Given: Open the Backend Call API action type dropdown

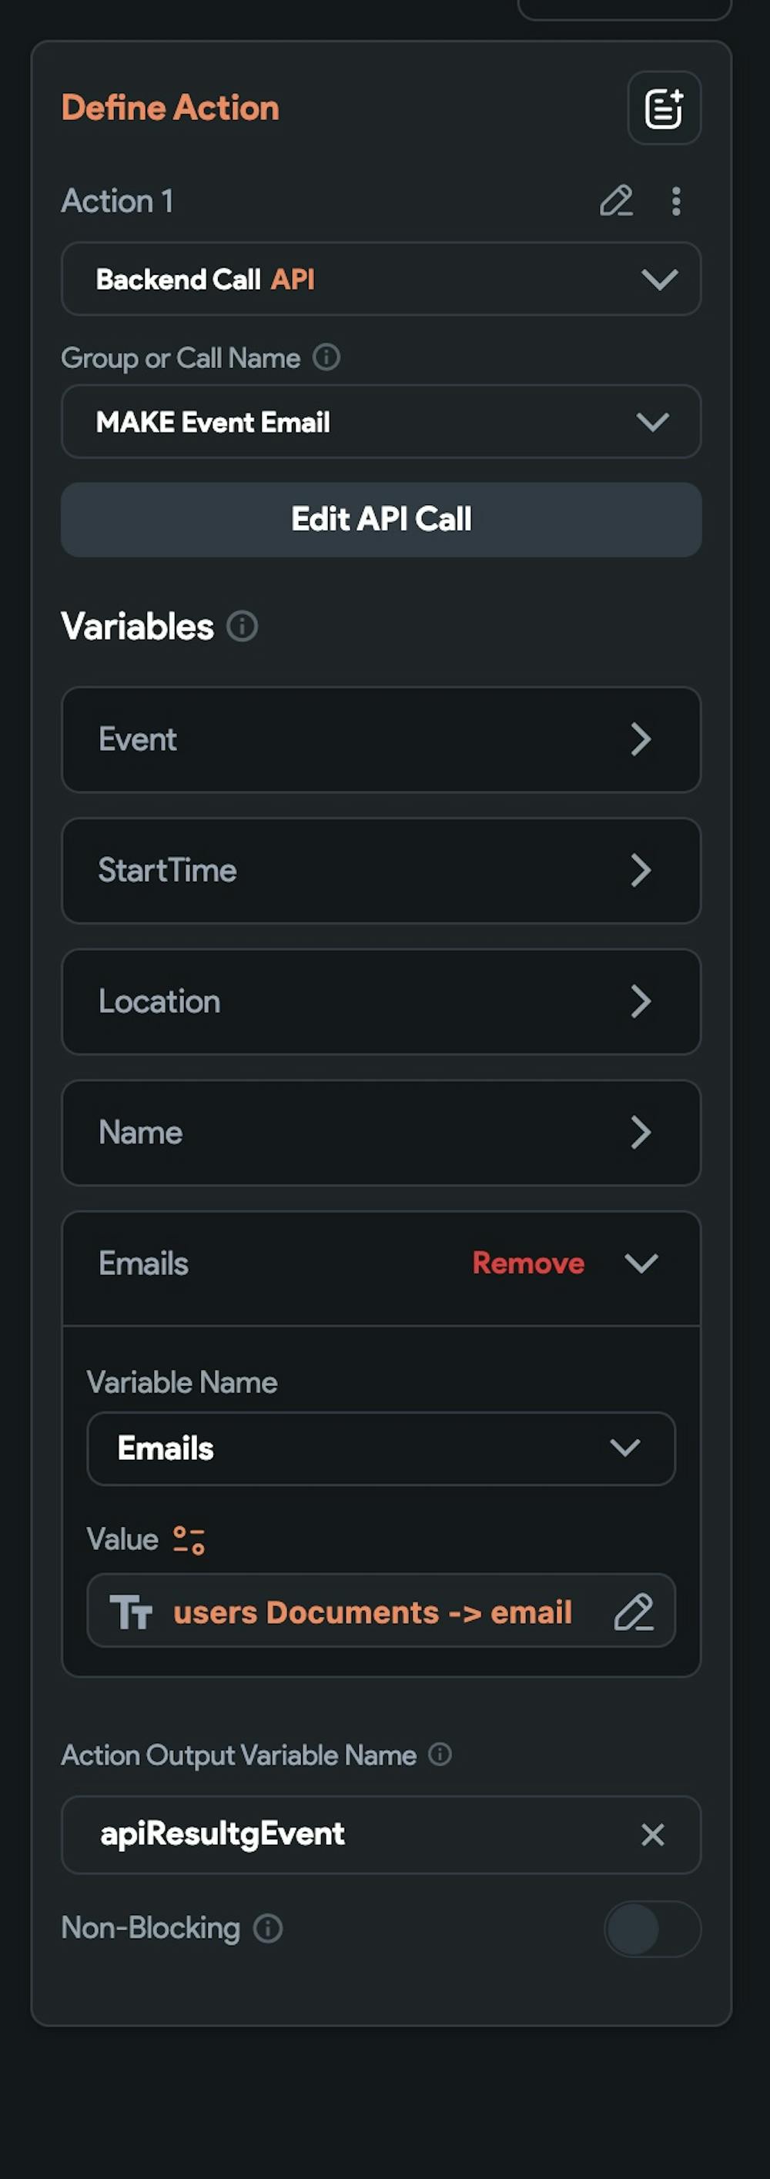Looking at the screenshot, I should tap(381, 279).
